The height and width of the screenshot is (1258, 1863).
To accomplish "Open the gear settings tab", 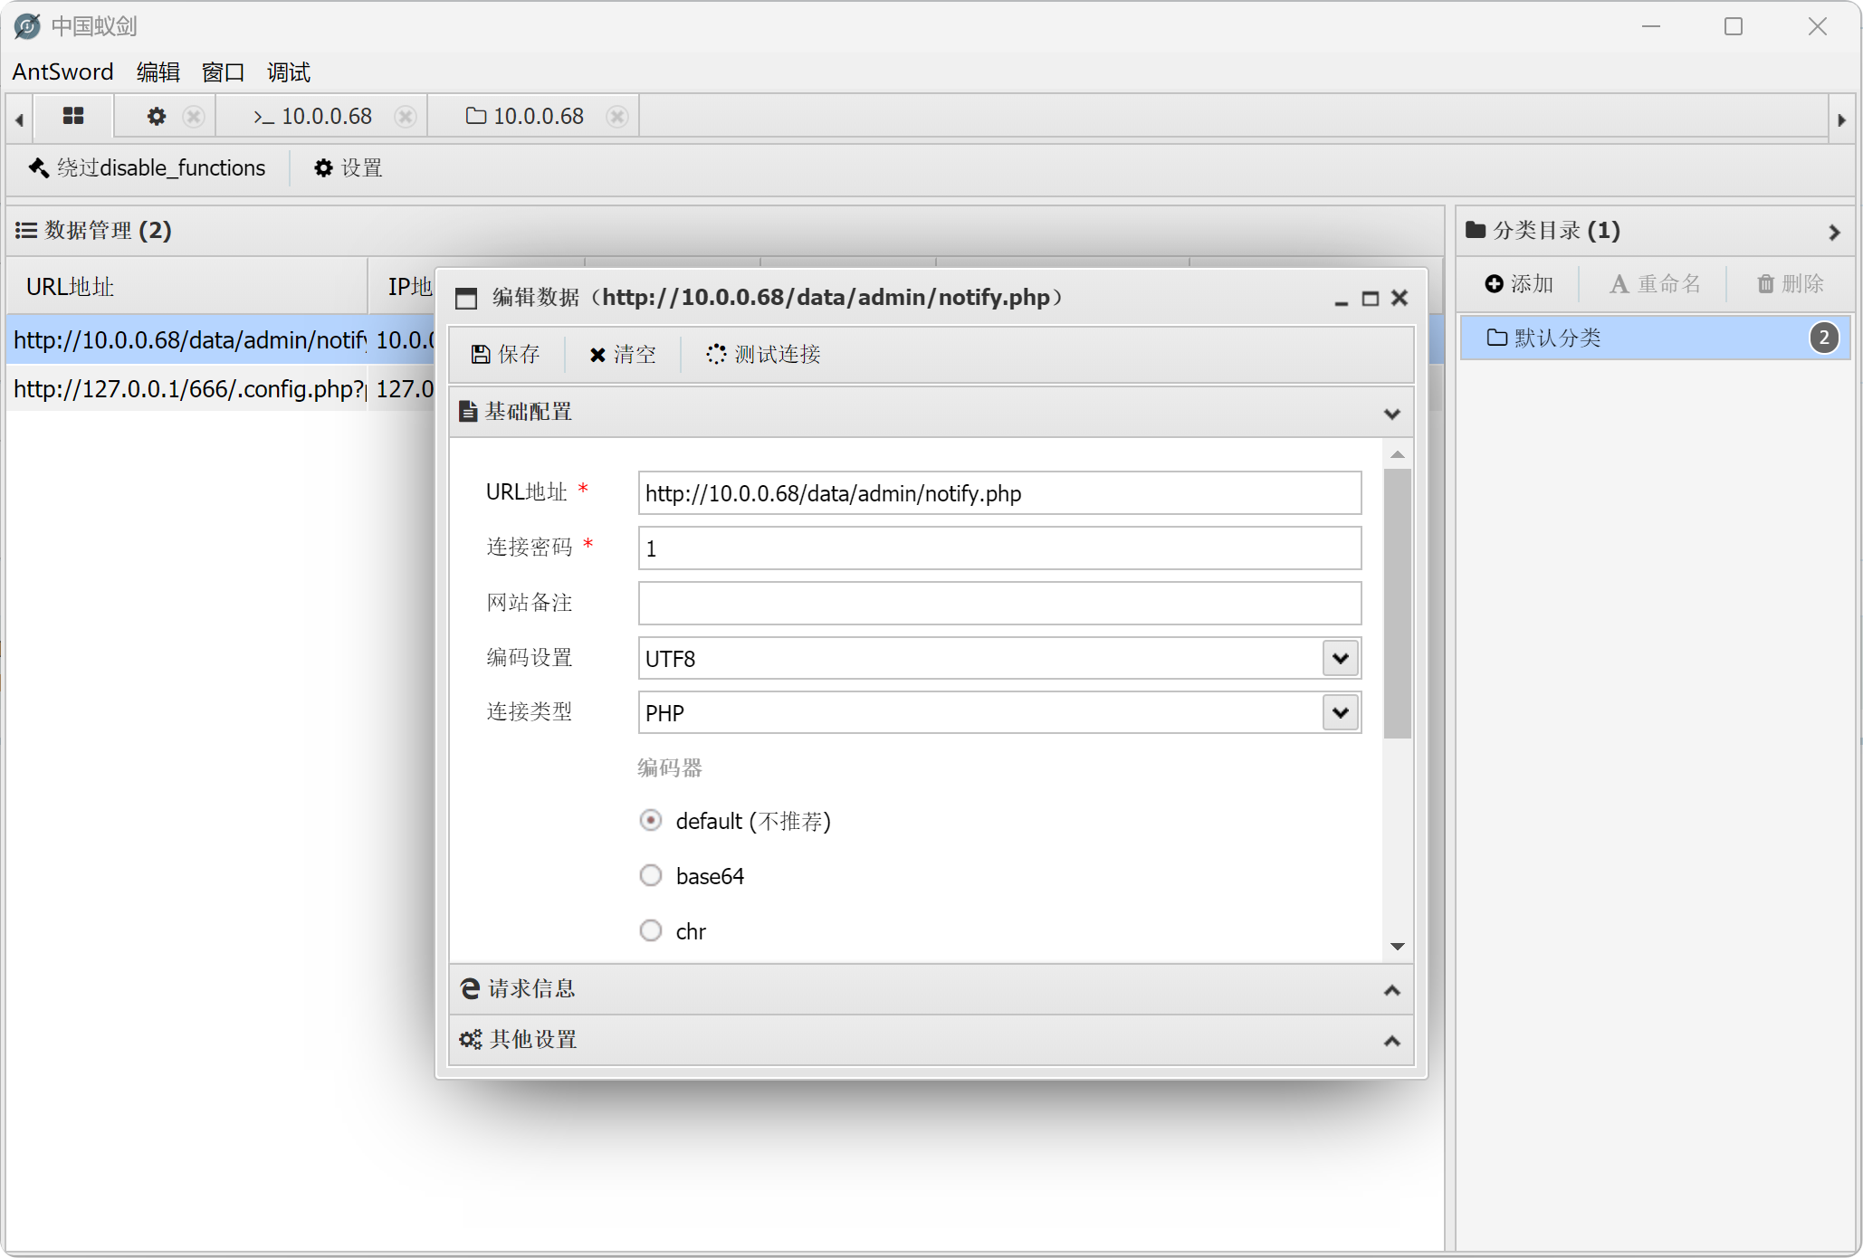I will (157, 116).
